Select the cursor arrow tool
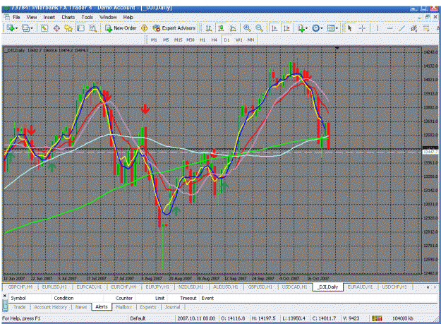The height and width of the screenshot is (324, 441). (349, 28)
